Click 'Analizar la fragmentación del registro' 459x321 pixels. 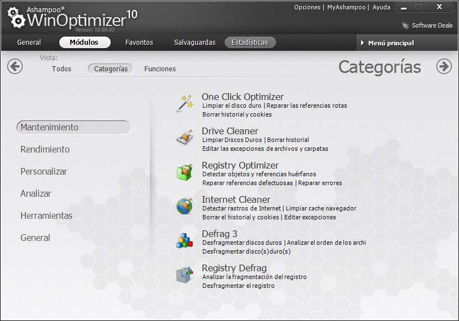point(254,277)
